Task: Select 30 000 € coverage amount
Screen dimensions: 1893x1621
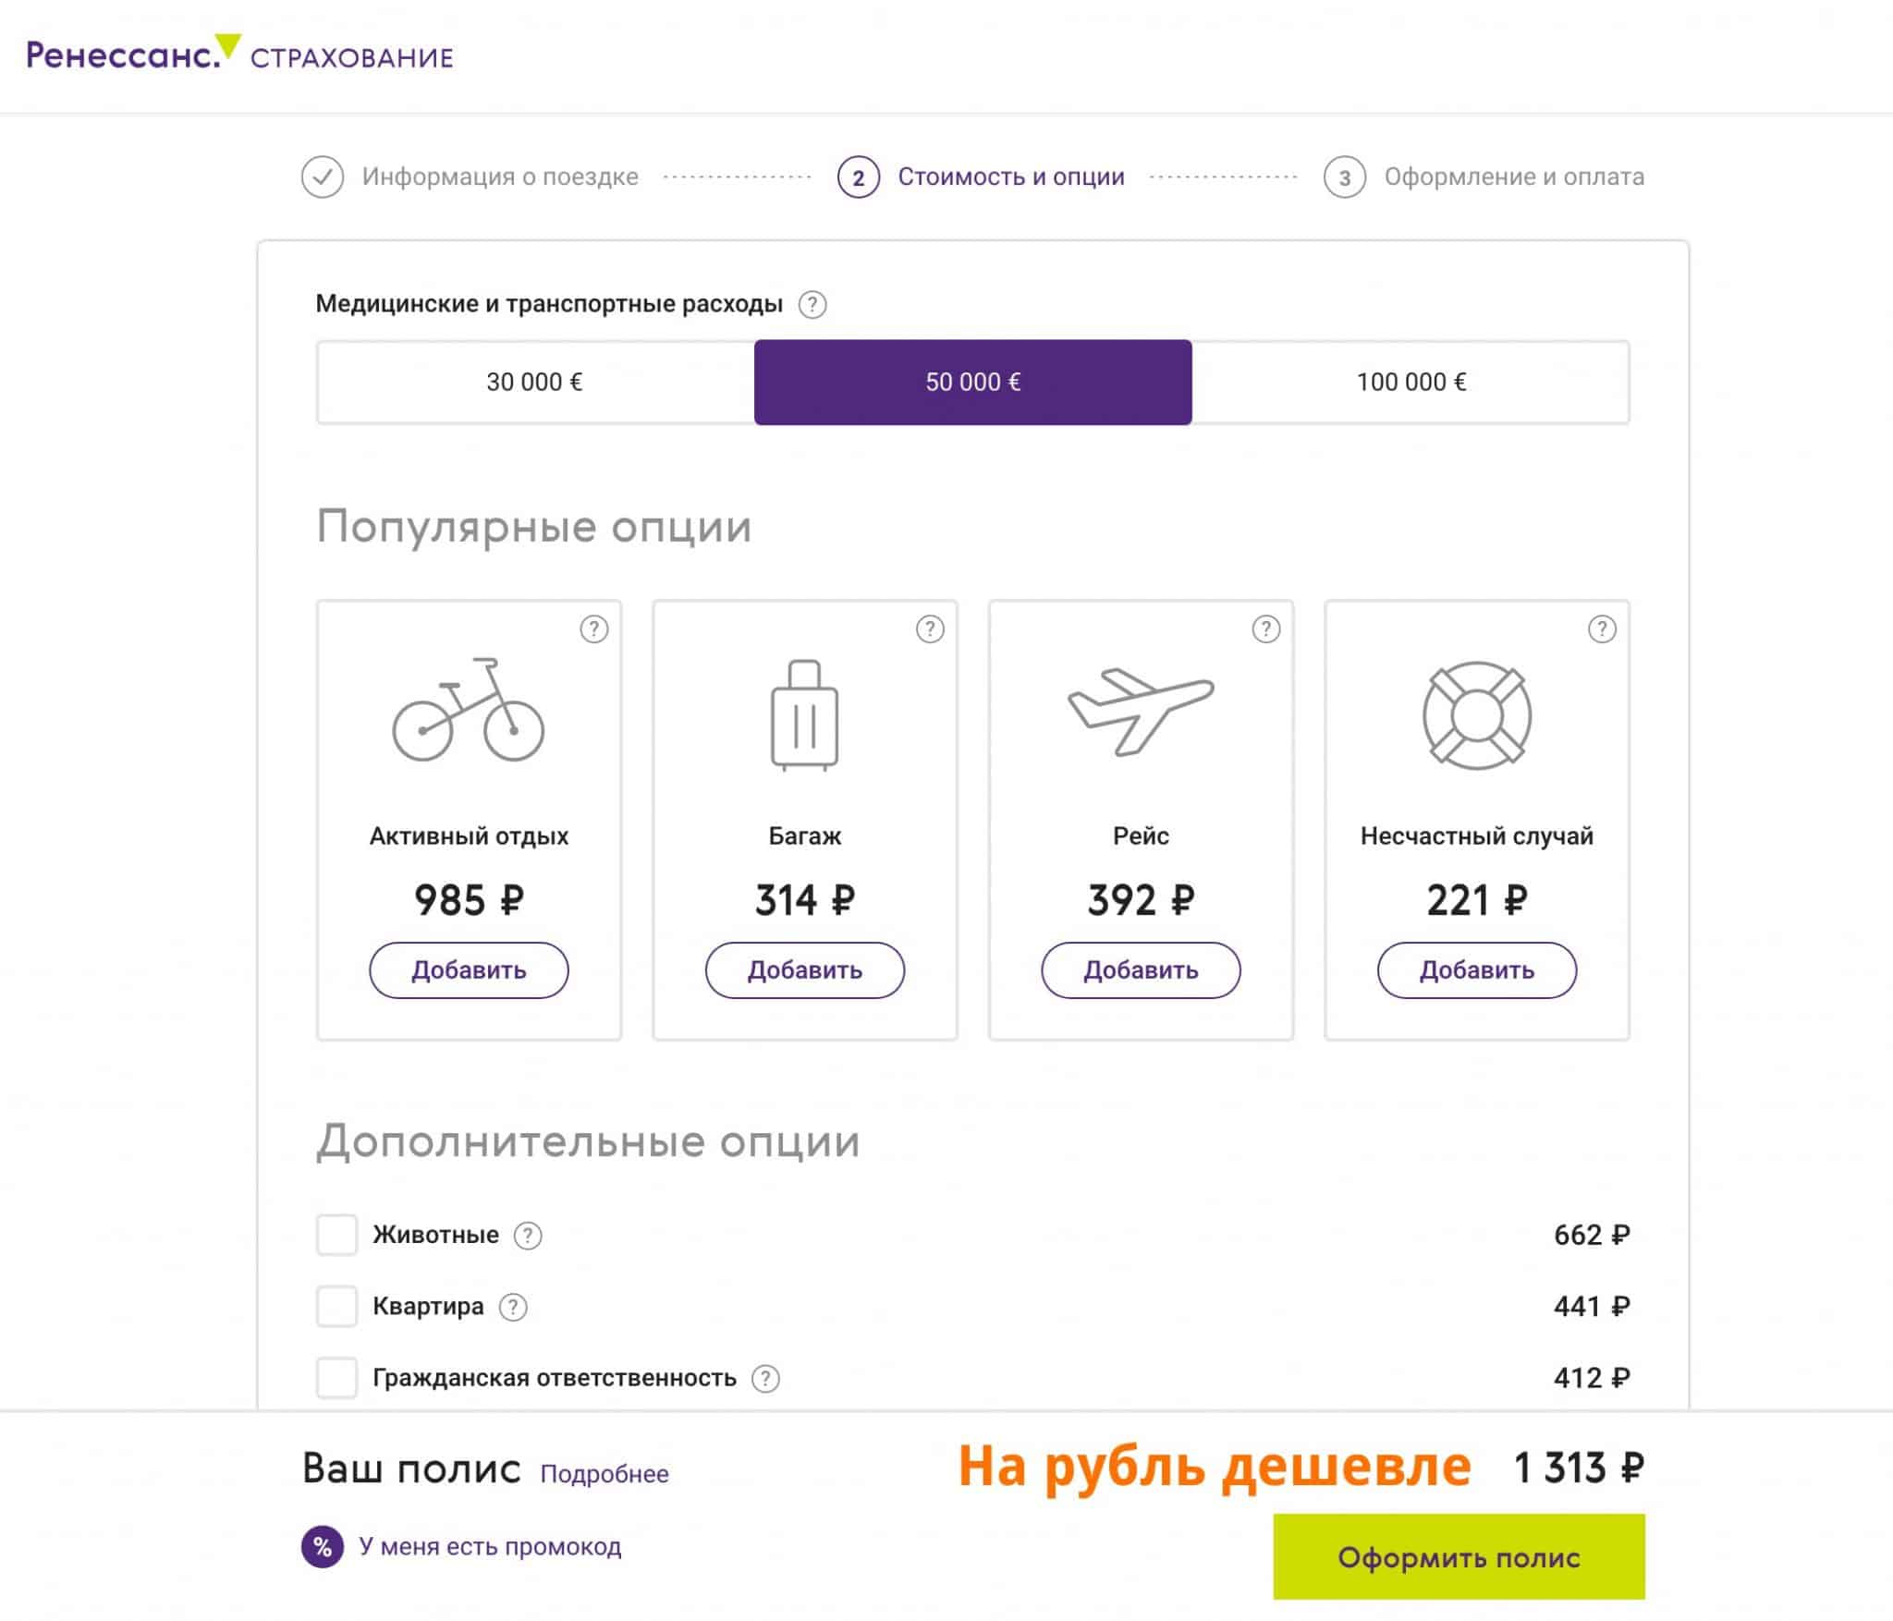Action: click(x=535, y=383)
